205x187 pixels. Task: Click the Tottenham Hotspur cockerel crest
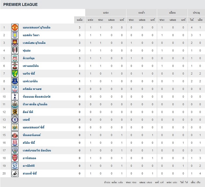pyautogui.click(x=15, y=97)
